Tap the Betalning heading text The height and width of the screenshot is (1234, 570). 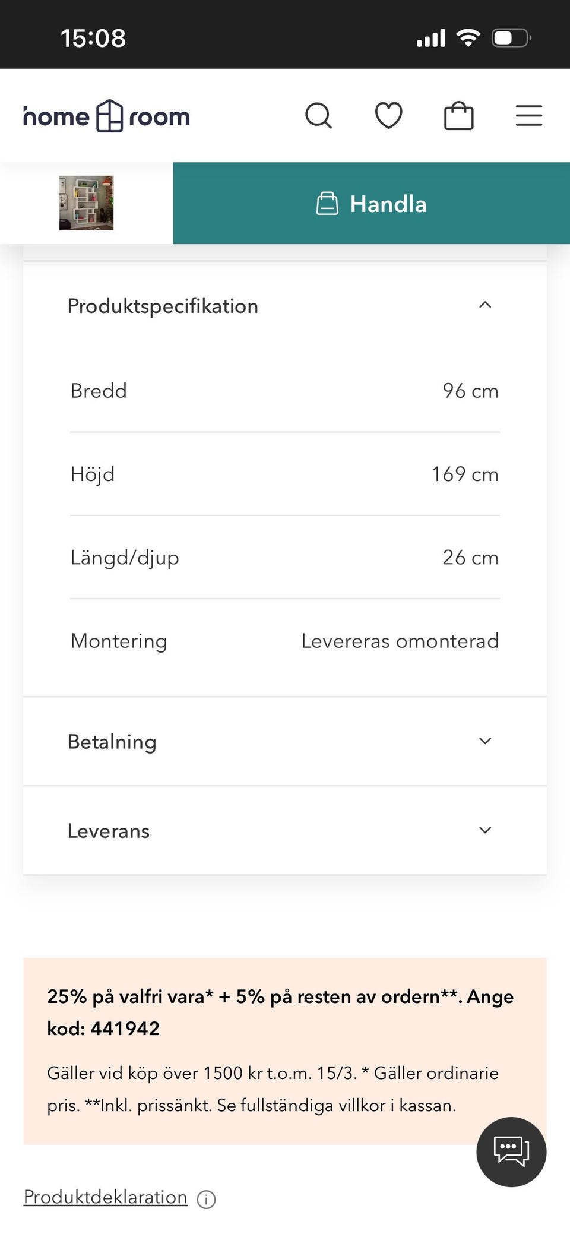click(x=112, y=742)
